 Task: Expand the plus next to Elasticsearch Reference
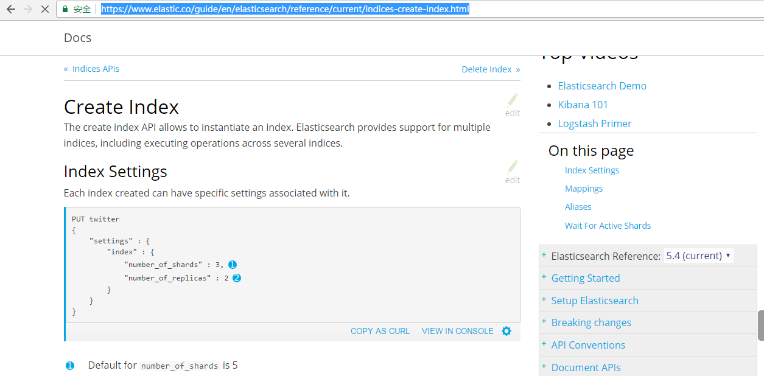pos(544,255)
